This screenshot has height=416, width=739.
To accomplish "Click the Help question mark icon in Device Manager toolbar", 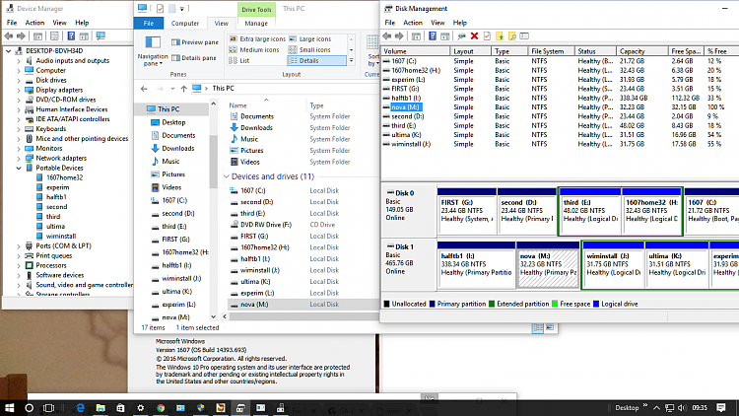I will tap(71, 35).
